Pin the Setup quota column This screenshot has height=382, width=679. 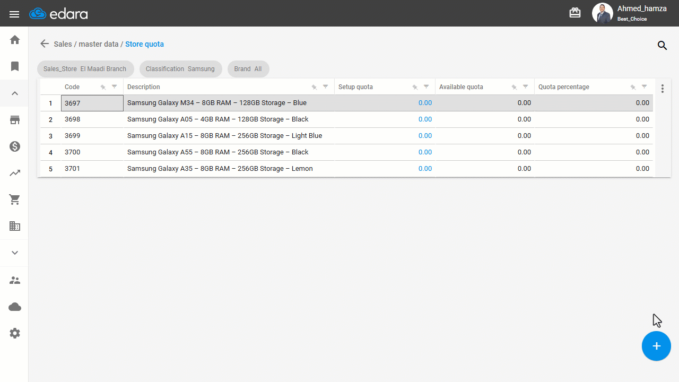click(x=415, y=87)
